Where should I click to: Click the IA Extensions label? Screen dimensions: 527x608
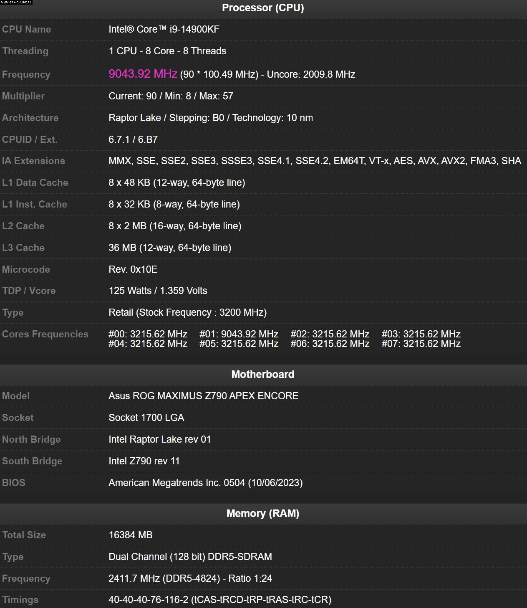(33, 161)
